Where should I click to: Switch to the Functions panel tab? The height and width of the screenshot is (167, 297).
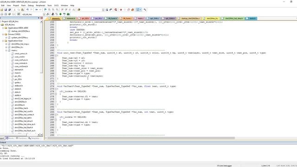click(x=21, y=138)
